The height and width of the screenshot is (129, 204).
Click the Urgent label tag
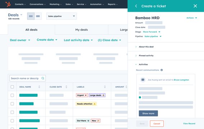(x=82, y=95)
